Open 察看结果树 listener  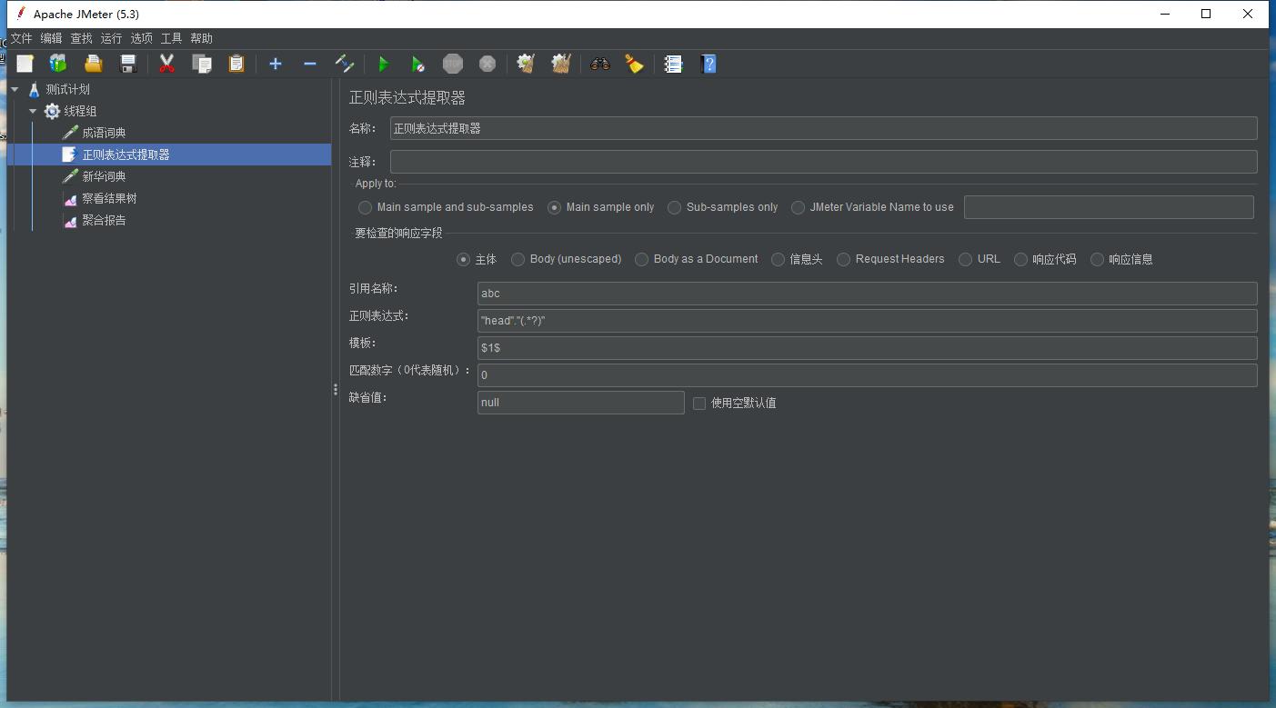click(x=109, y=198)
